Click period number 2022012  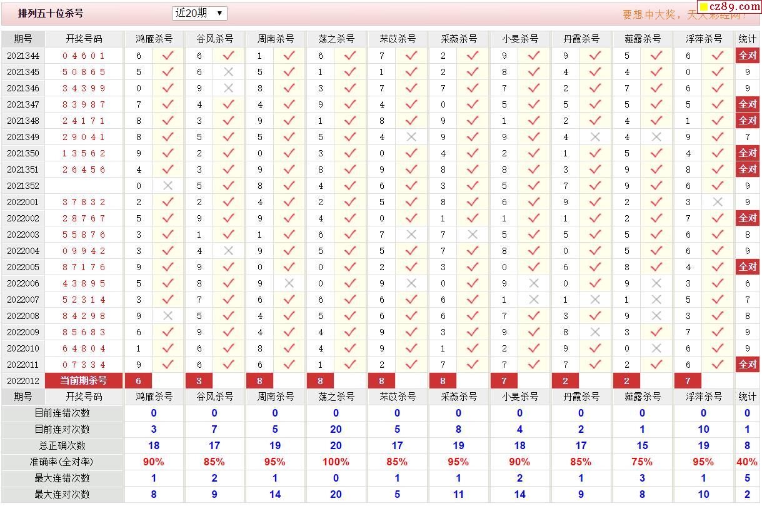(23, 381)
